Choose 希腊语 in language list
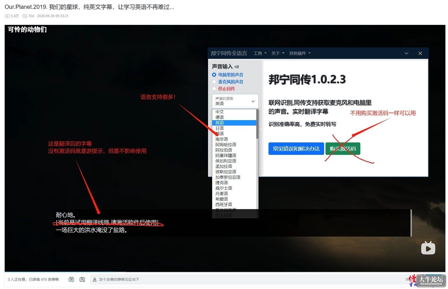The width and height of the screenshot is (448, 289). (x=234, y=199)
